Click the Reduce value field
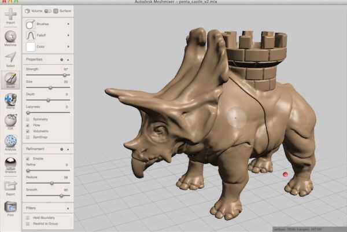 [x=66, y=177]
